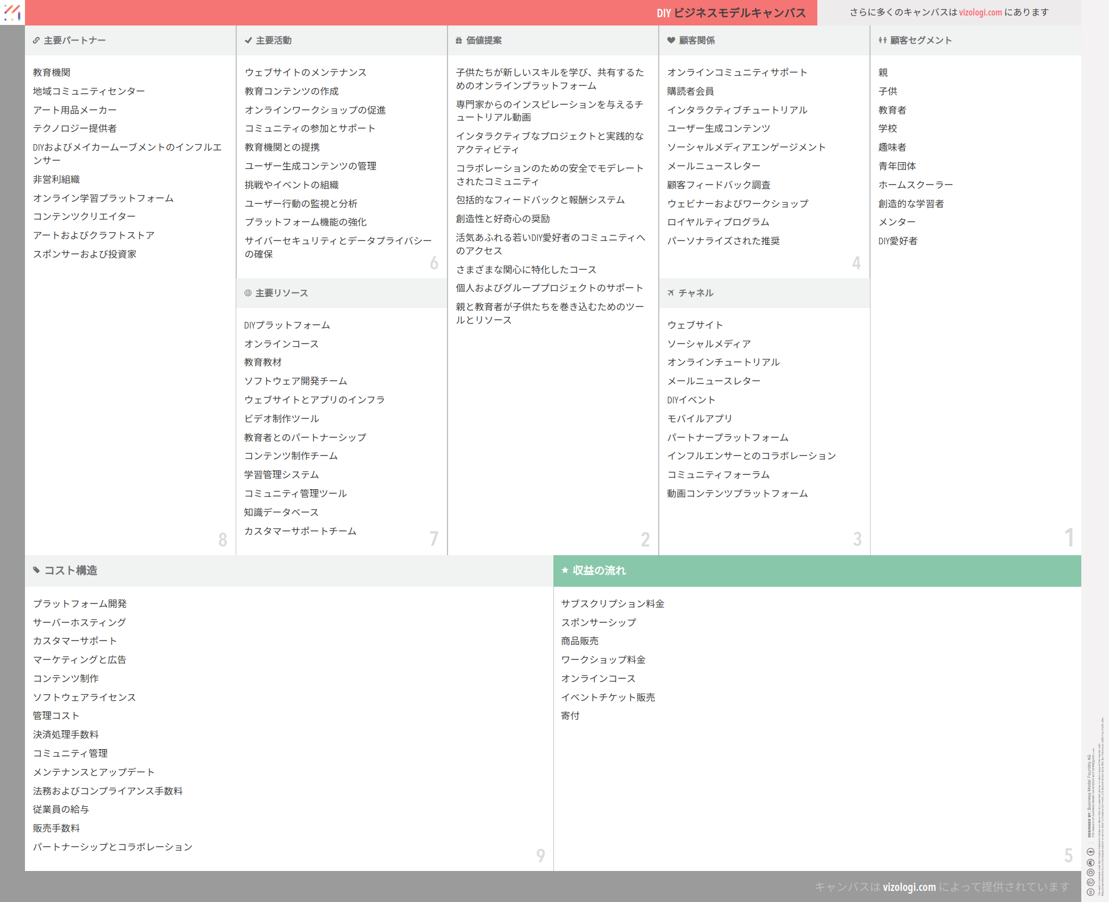
Task: Click the Vizologi logo icon at top-left
Action: [12, 12]
